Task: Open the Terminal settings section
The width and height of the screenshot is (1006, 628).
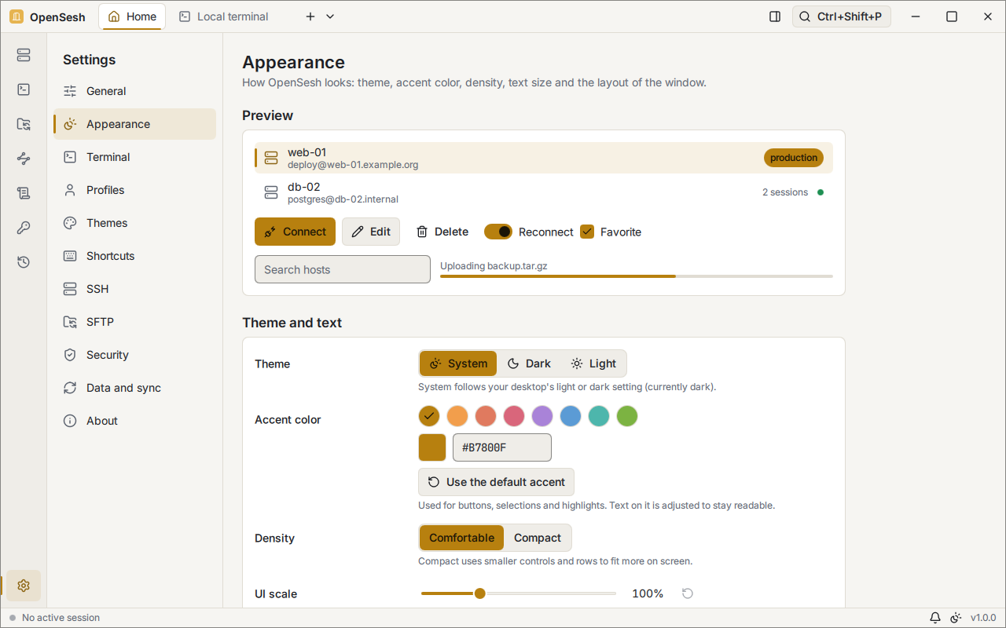Action: pyautogui.click(x=135, y=157)
